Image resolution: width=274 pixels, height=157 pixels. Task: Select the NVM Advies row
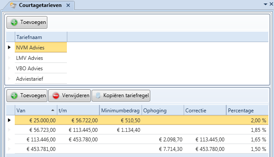click(41, 47)
